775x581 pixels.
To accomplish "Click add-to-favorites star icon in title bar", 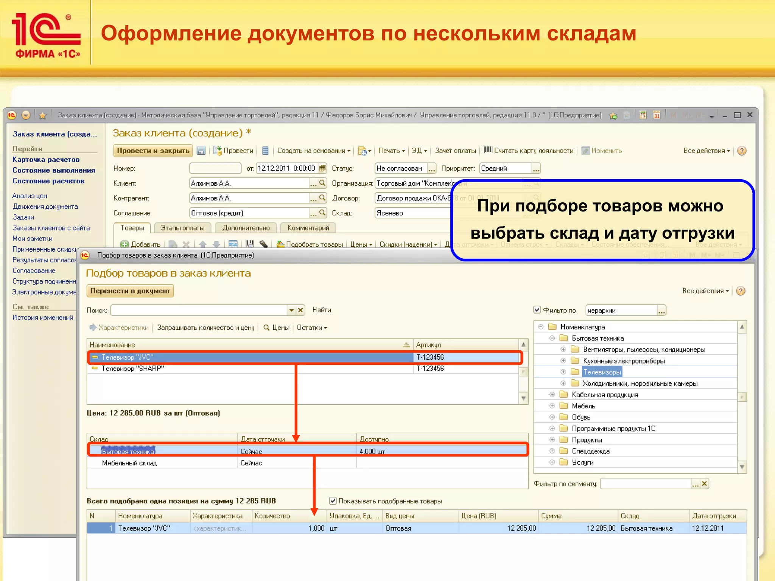I will coord(613,115).
